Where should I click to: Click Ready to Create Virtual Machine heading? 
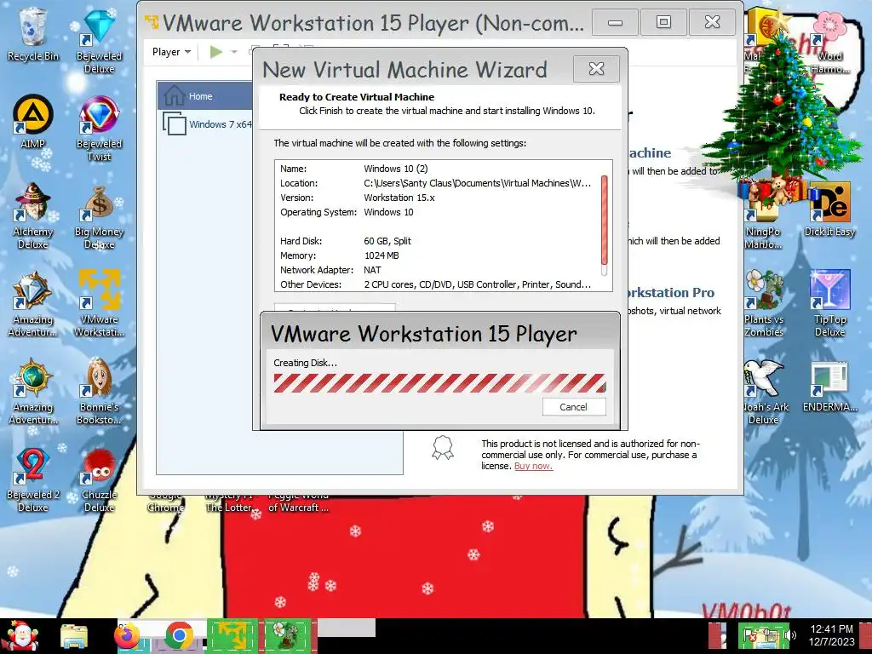point(357,97)
